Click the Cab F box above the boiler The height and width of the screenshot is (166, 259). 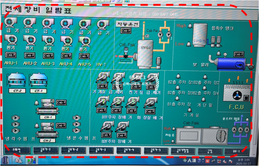(x=239, y=54)
